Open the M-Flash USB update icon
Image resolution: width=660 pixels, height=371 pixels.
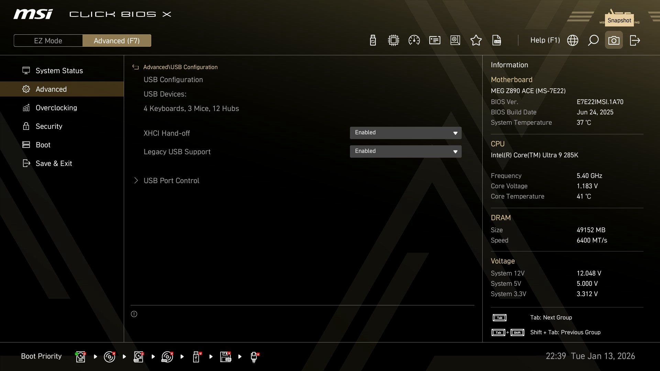pos(373,41)
